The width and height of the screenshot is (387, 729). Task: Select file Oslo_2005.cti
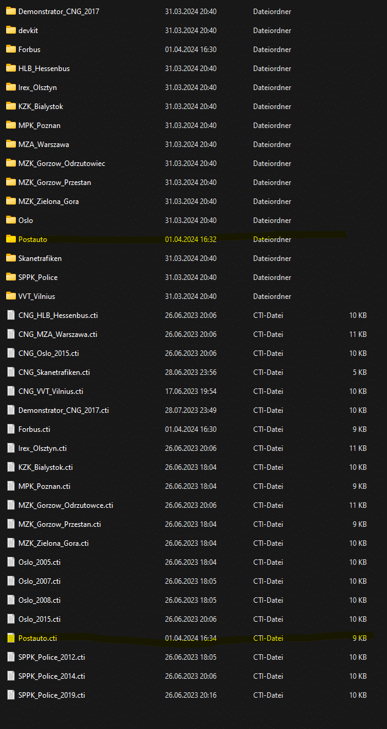pos(39,562)
